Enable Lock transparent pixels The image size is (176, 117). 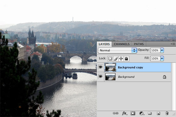point(110,59)
